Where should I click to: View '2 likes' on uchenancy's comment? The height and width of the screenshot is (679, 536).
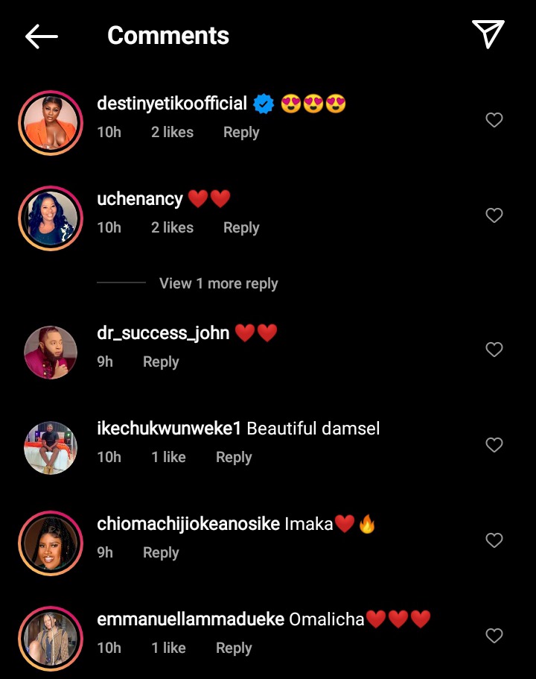172,228
